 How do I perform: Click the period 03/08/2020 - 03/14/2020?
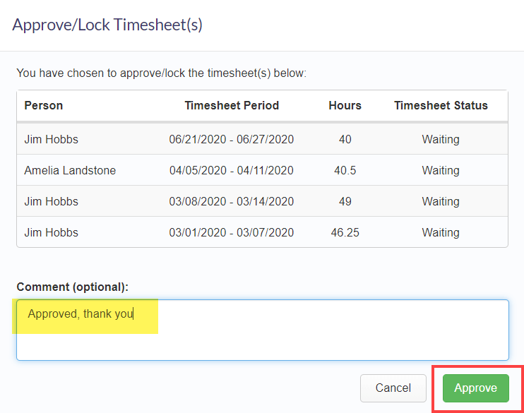[x=231, y=201]
